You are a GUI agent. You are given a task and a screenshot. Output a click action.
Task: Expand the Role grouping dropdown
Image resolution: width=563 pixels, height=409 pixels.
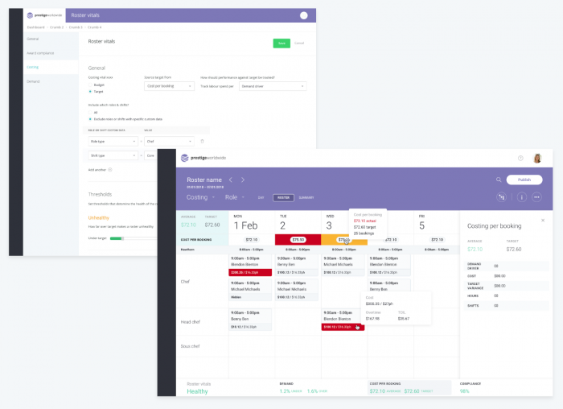pos(235,197)
